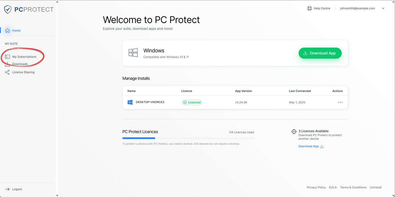395x197 pixels.
Task: Click the Last Connected column header
Action: tap(300, 91)
